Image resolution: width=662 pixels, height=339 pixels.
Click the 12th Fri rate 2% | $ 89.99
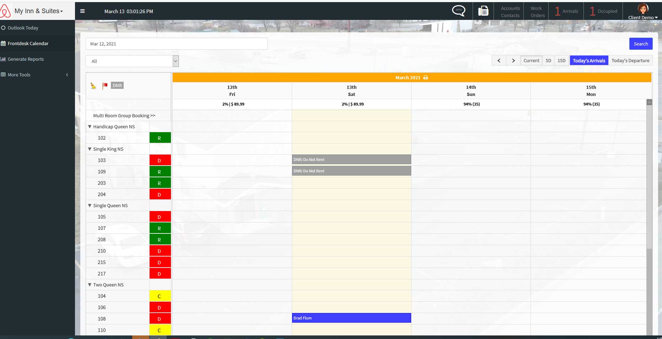click(x=233, y=104)
